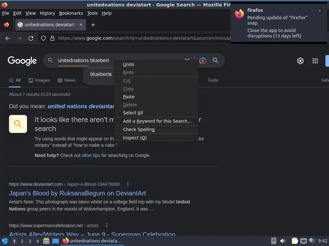
Task: Open the other tips help link
Action: (91, 155)
